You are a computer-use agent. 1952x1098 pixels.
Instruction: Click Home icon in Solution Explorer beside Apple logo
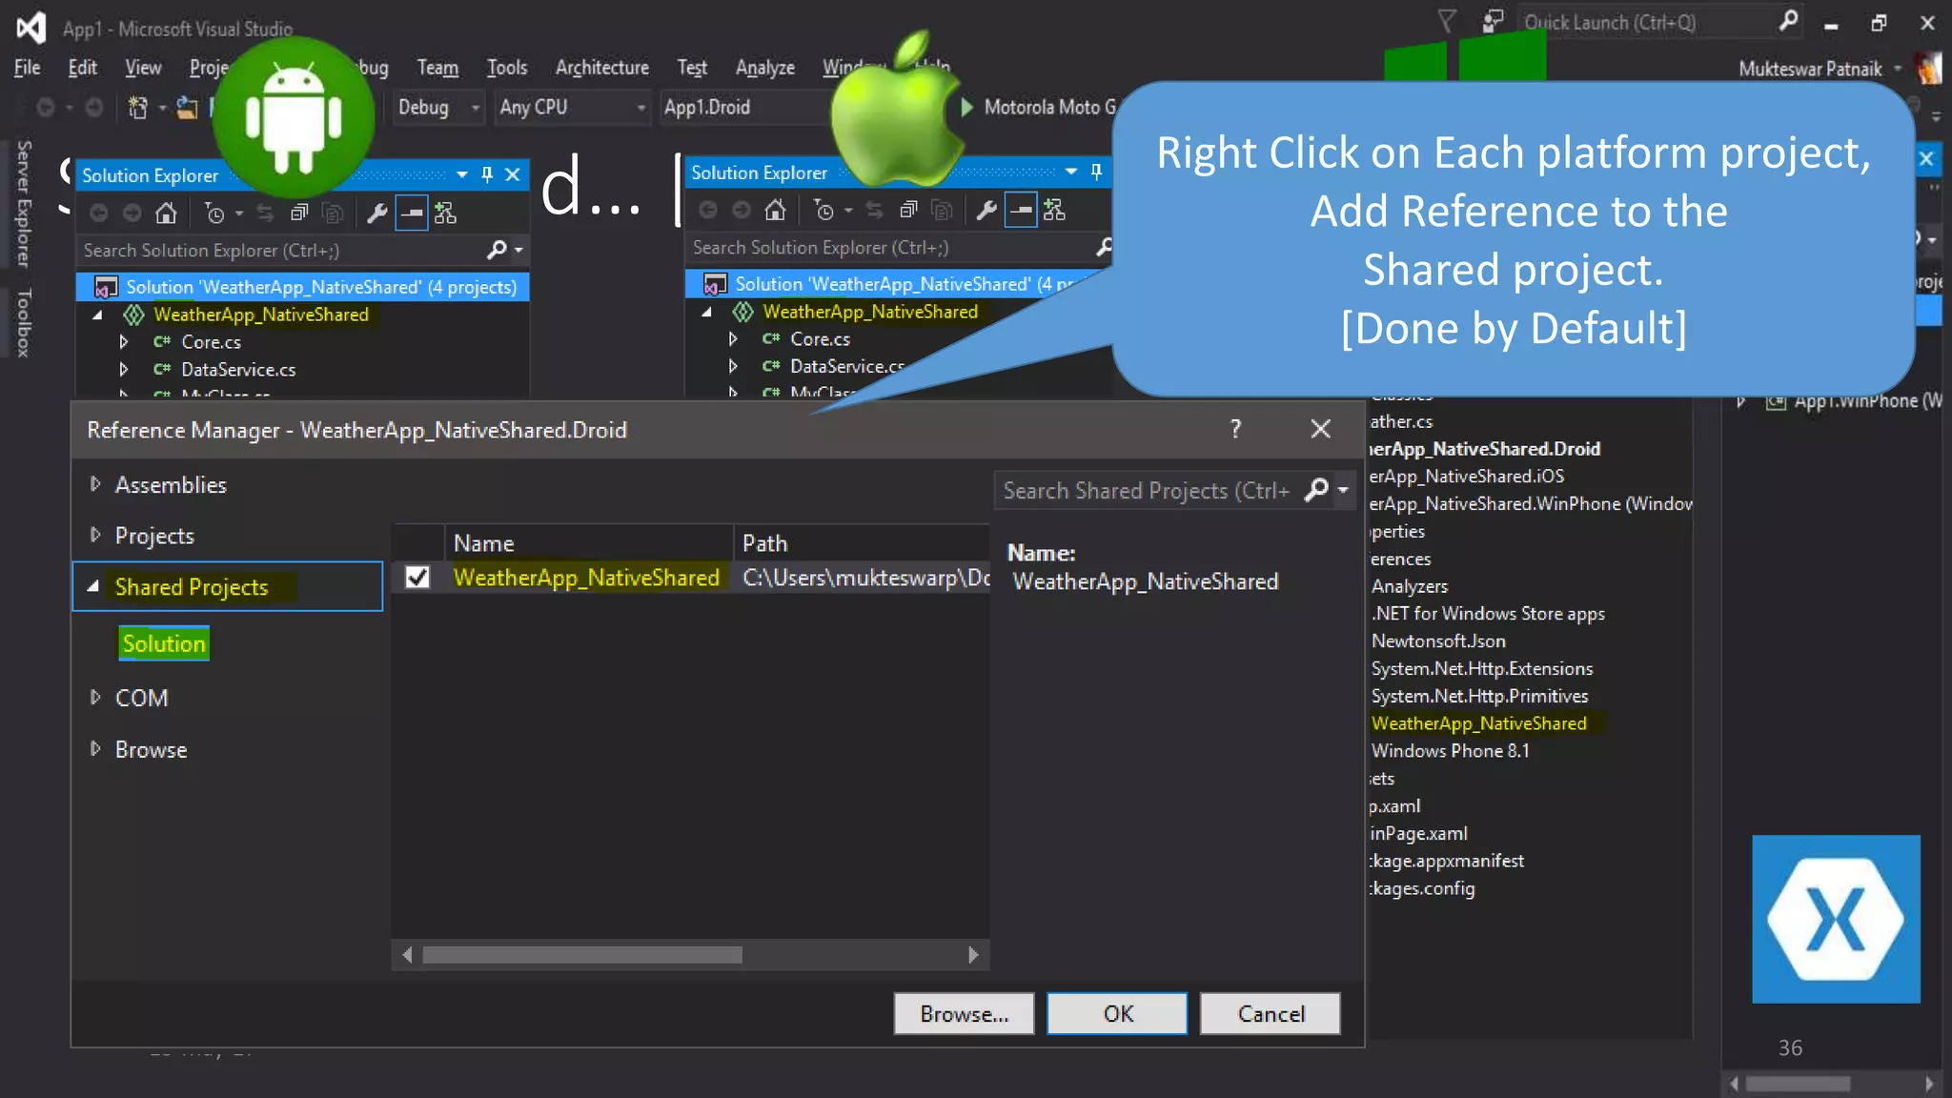(x=775, y=211)
